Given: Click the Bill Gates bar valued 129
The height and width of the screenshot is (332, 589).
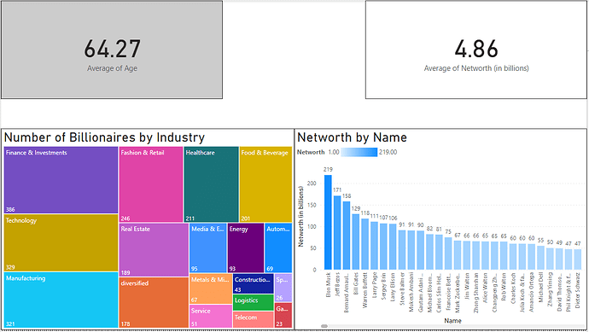Looking at the screenshot, I should coord(356,242).
